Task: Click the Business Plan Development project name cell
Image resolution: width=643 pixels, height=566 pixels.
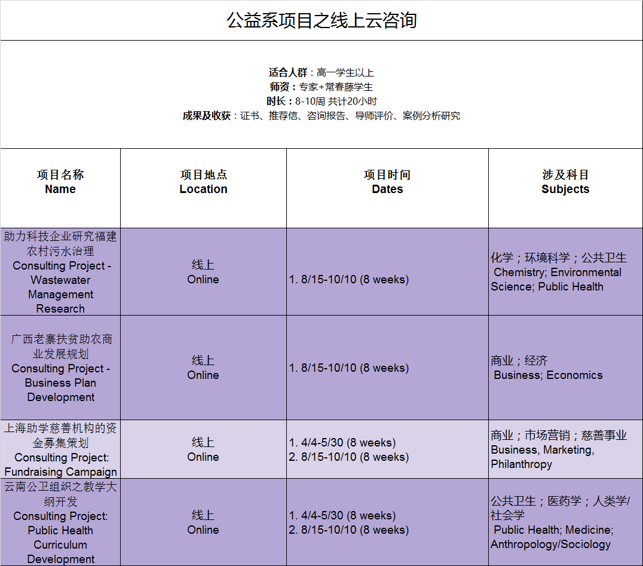Action: 60,368
